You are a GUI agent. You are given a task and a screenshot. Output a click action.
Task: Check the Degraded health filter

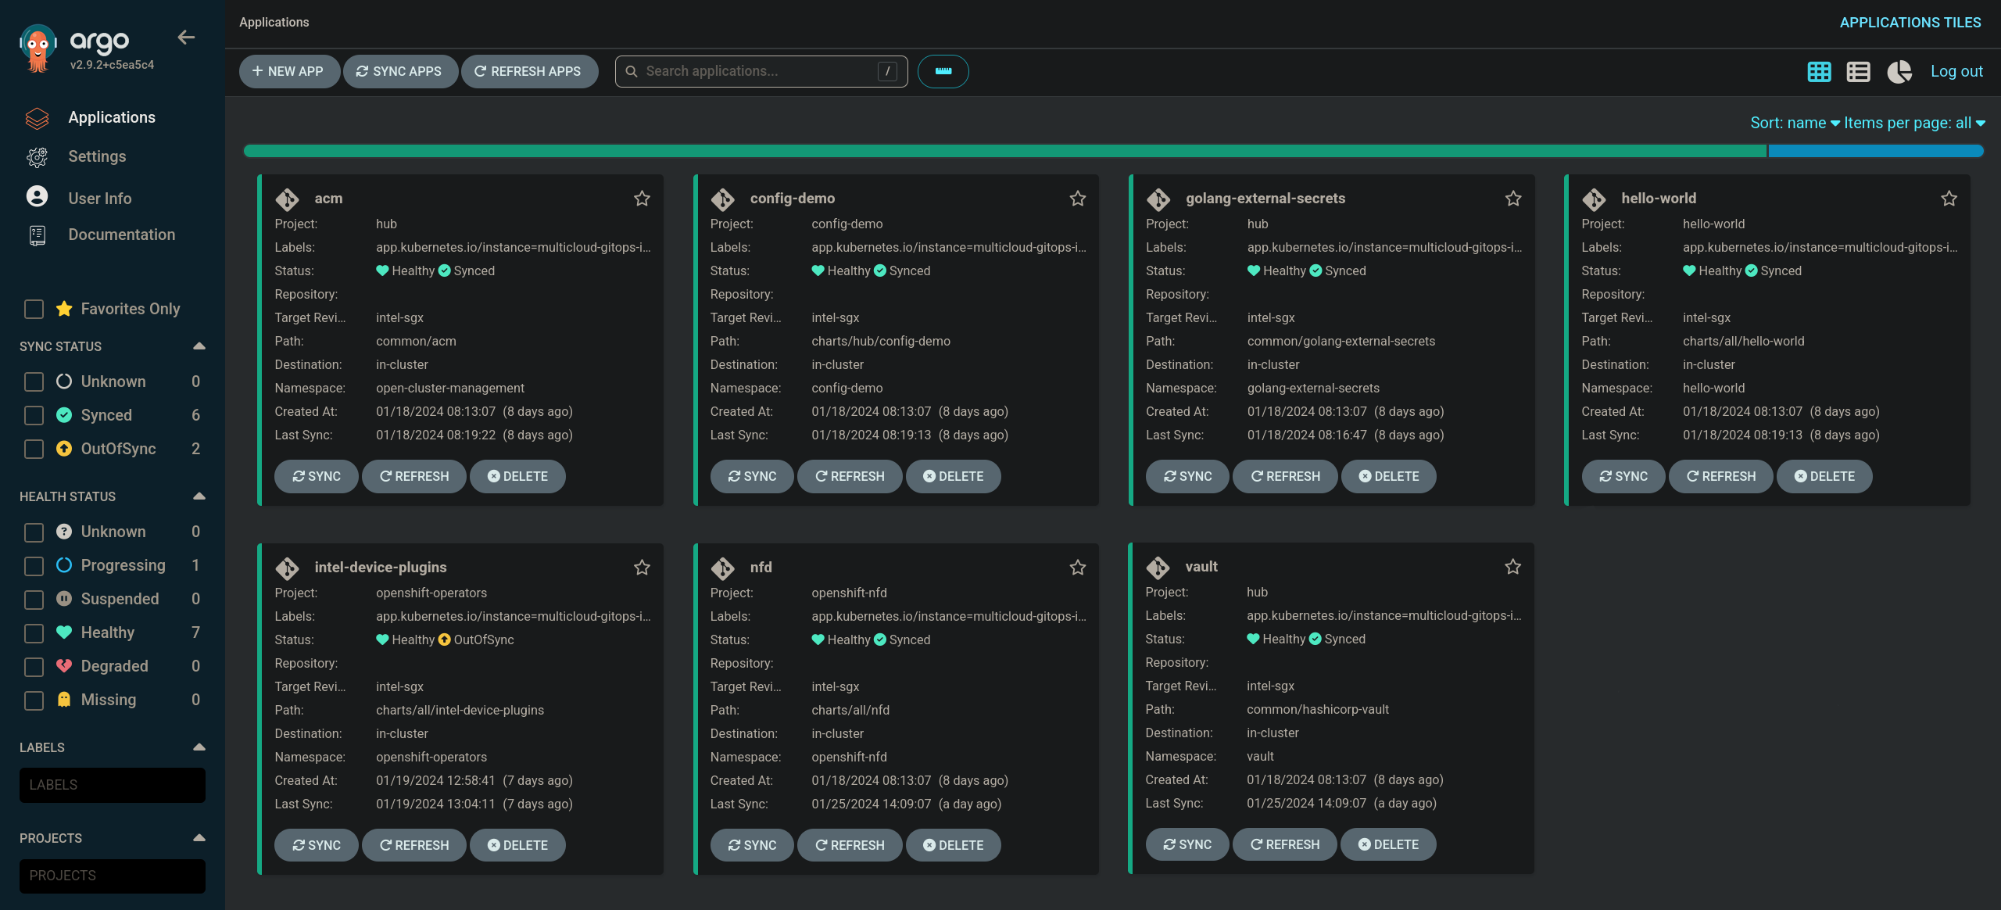[x=34, y=667]
